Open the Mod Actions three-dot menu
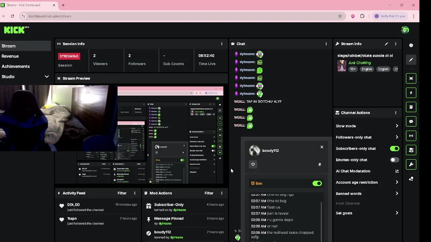Screen dimensions: 431x242 [222, 193]
